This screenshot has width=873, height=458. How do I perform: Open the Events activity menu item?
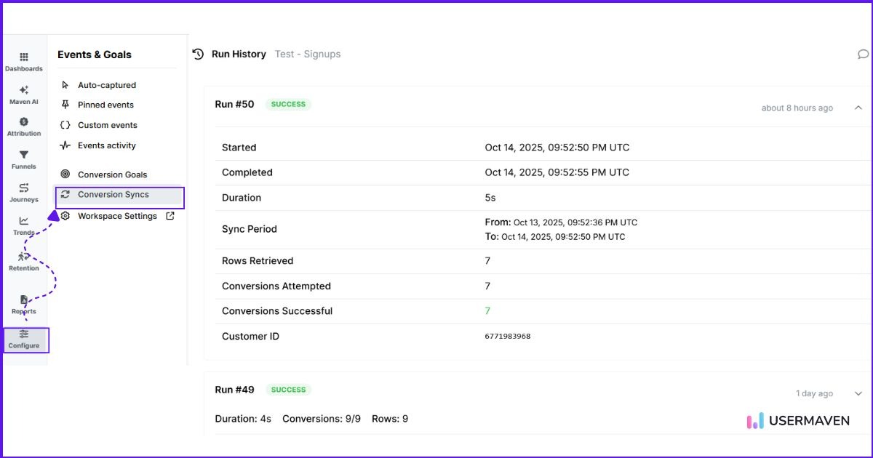[x=106, y=145]
